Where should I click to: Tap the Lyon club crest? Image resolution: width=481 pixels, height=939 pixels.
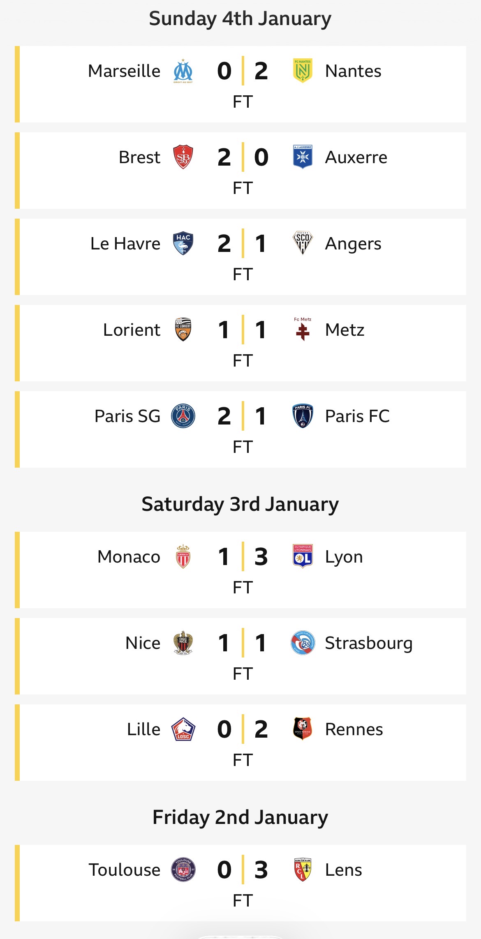click(x=303, y=556)
